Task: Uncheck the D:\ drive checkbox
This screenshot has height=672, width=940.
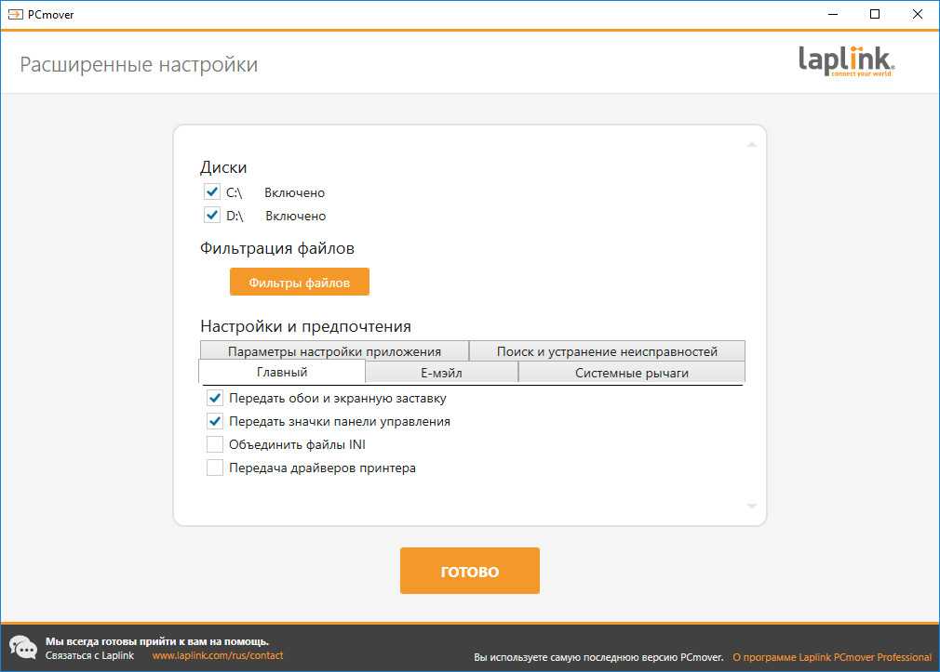Action: (x=212, y=216)
